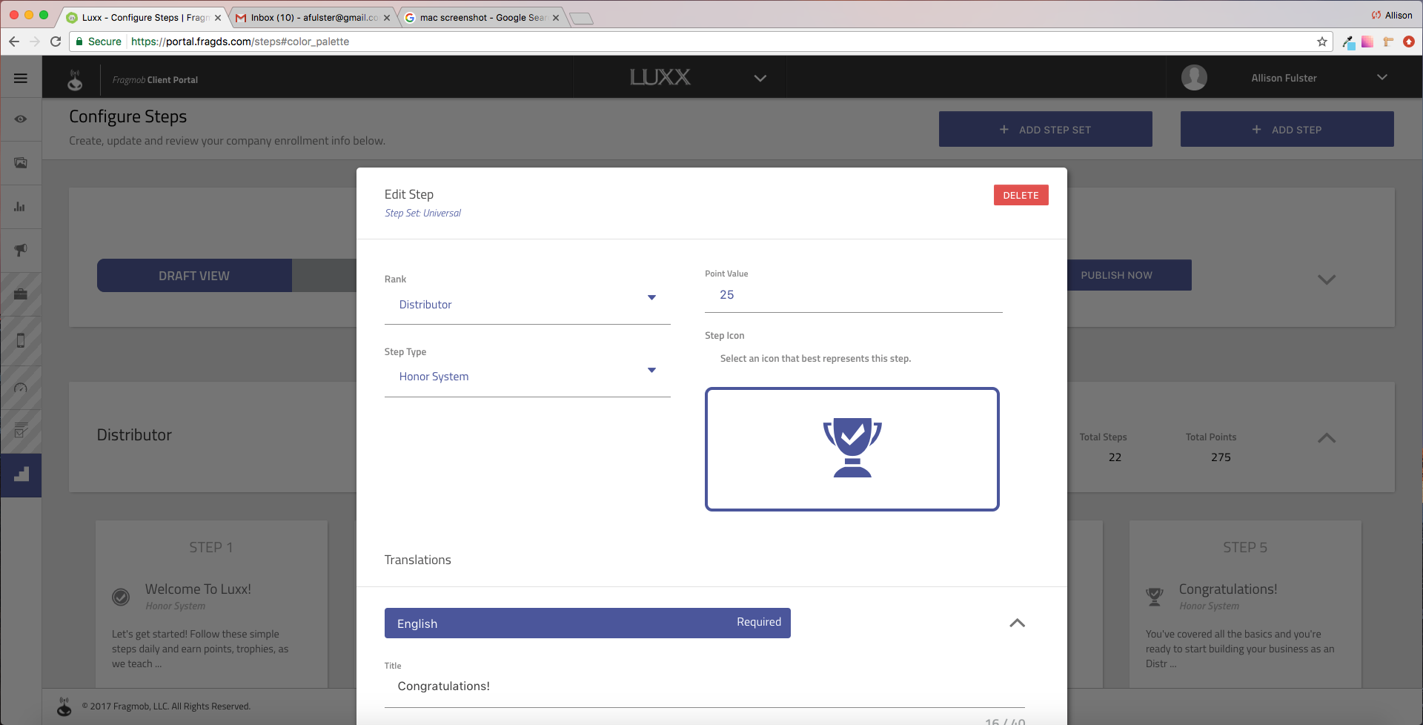This screenshot has width=1423, height=725.
Task: Edit the Point Value field
Action: tap(853, 295)
